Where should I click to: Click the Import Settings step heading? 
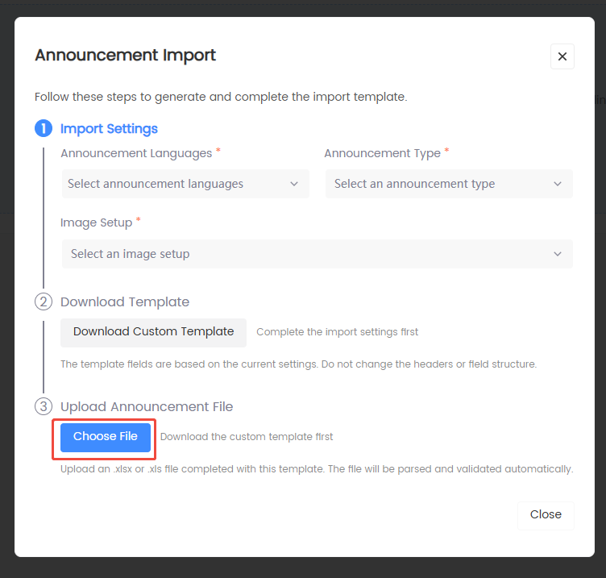(x=109, y=129)
